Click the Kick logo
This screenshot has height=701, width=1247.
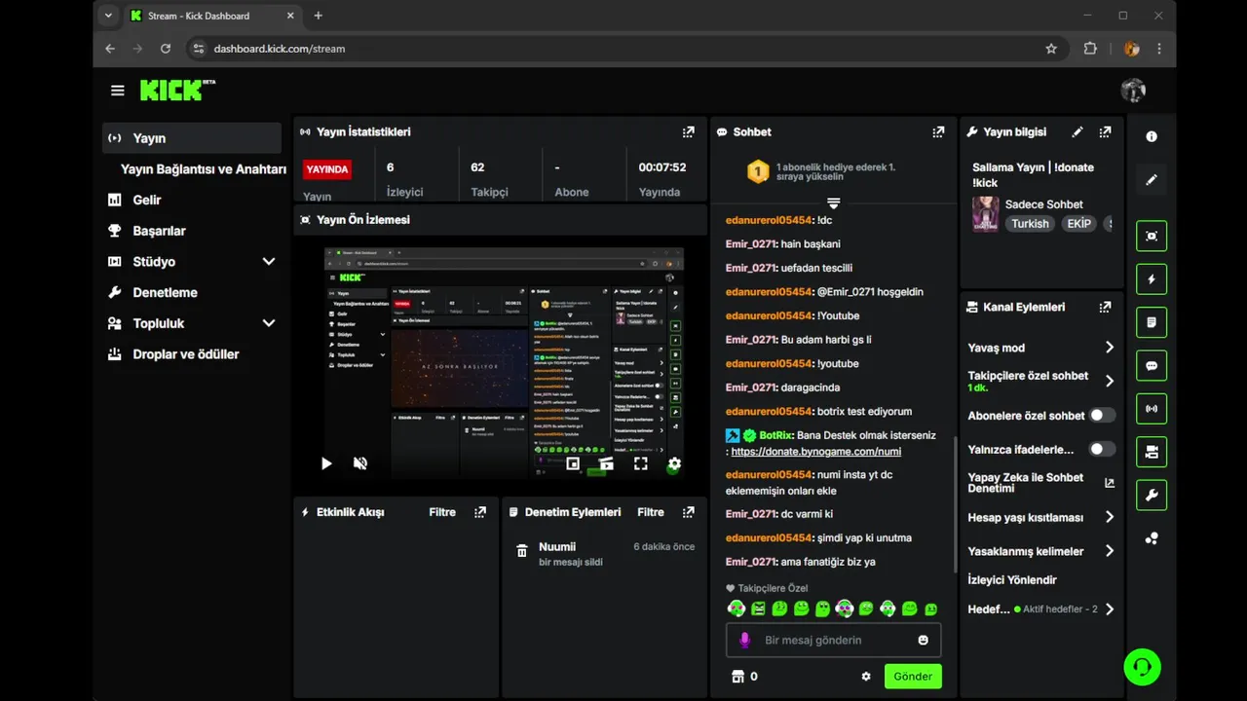coord(176,90)
